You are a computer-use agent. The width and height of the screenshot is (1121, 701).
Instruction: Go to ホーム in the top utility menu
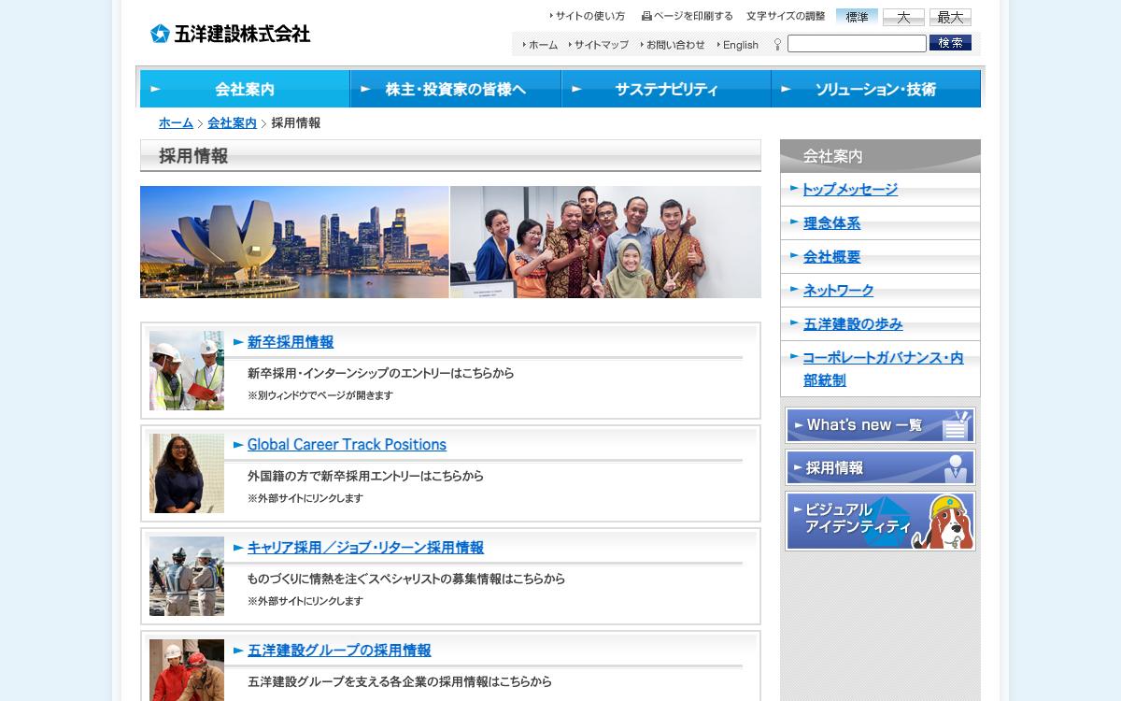pyautogui.click(x=539, y=45)
